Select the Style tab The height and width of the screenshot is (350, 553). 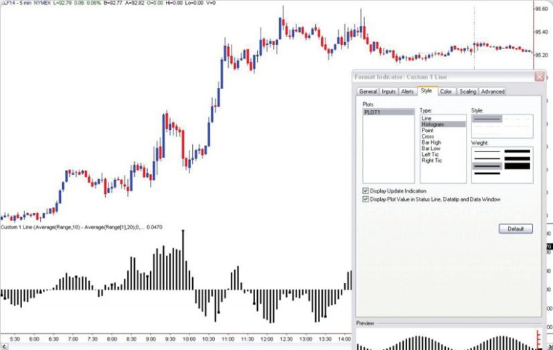point(427,91)
